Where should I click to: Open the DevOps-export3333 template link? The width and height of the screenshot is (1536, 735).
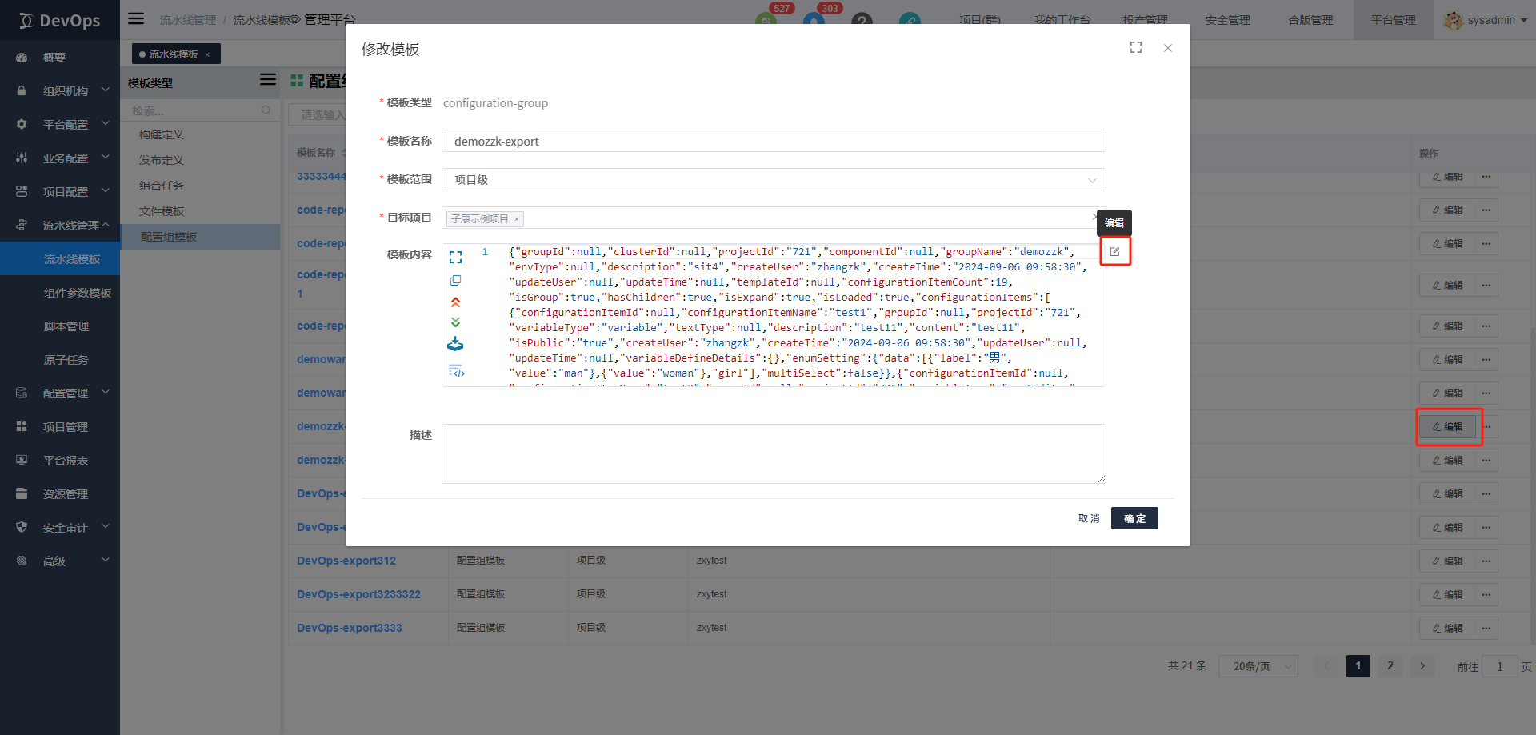[x=350, y=628]
